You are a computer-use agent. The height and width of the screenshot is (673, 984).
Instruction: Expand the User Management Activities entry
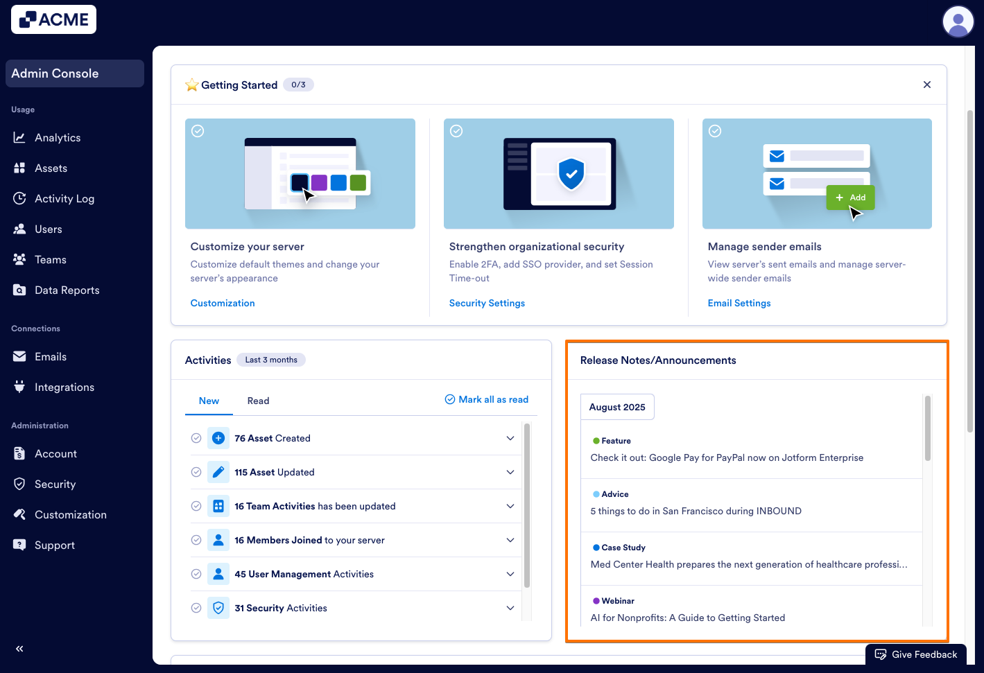pos(510,574)
